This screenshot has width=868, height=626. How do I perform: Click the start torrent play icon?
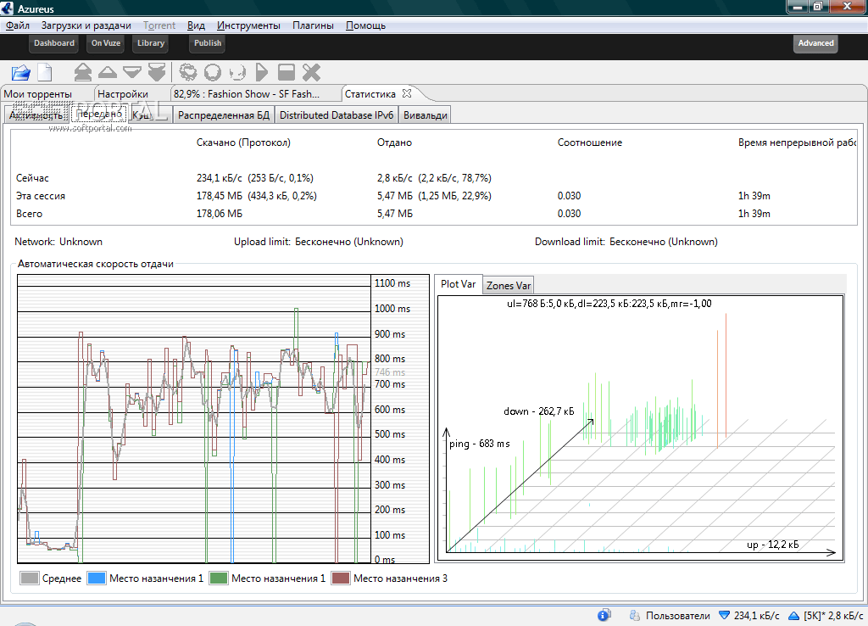(262, 73)
